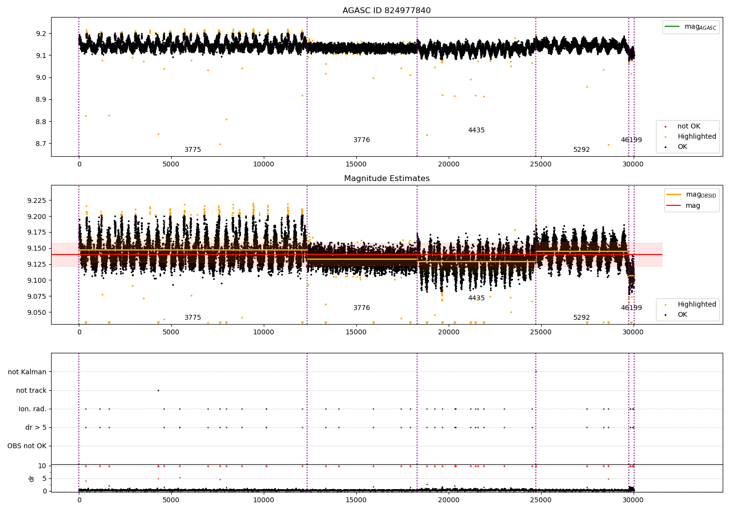Click the 'AGASC ID 824977840' plot title
730x511 pixels.
point(386,11)
